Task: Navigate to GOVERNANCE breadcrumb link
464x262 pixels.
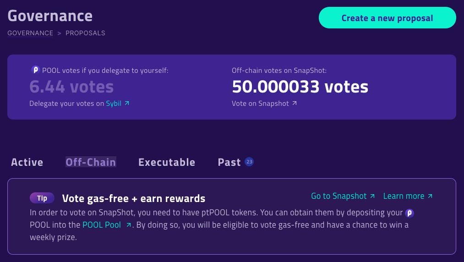Action: point(30,33)
